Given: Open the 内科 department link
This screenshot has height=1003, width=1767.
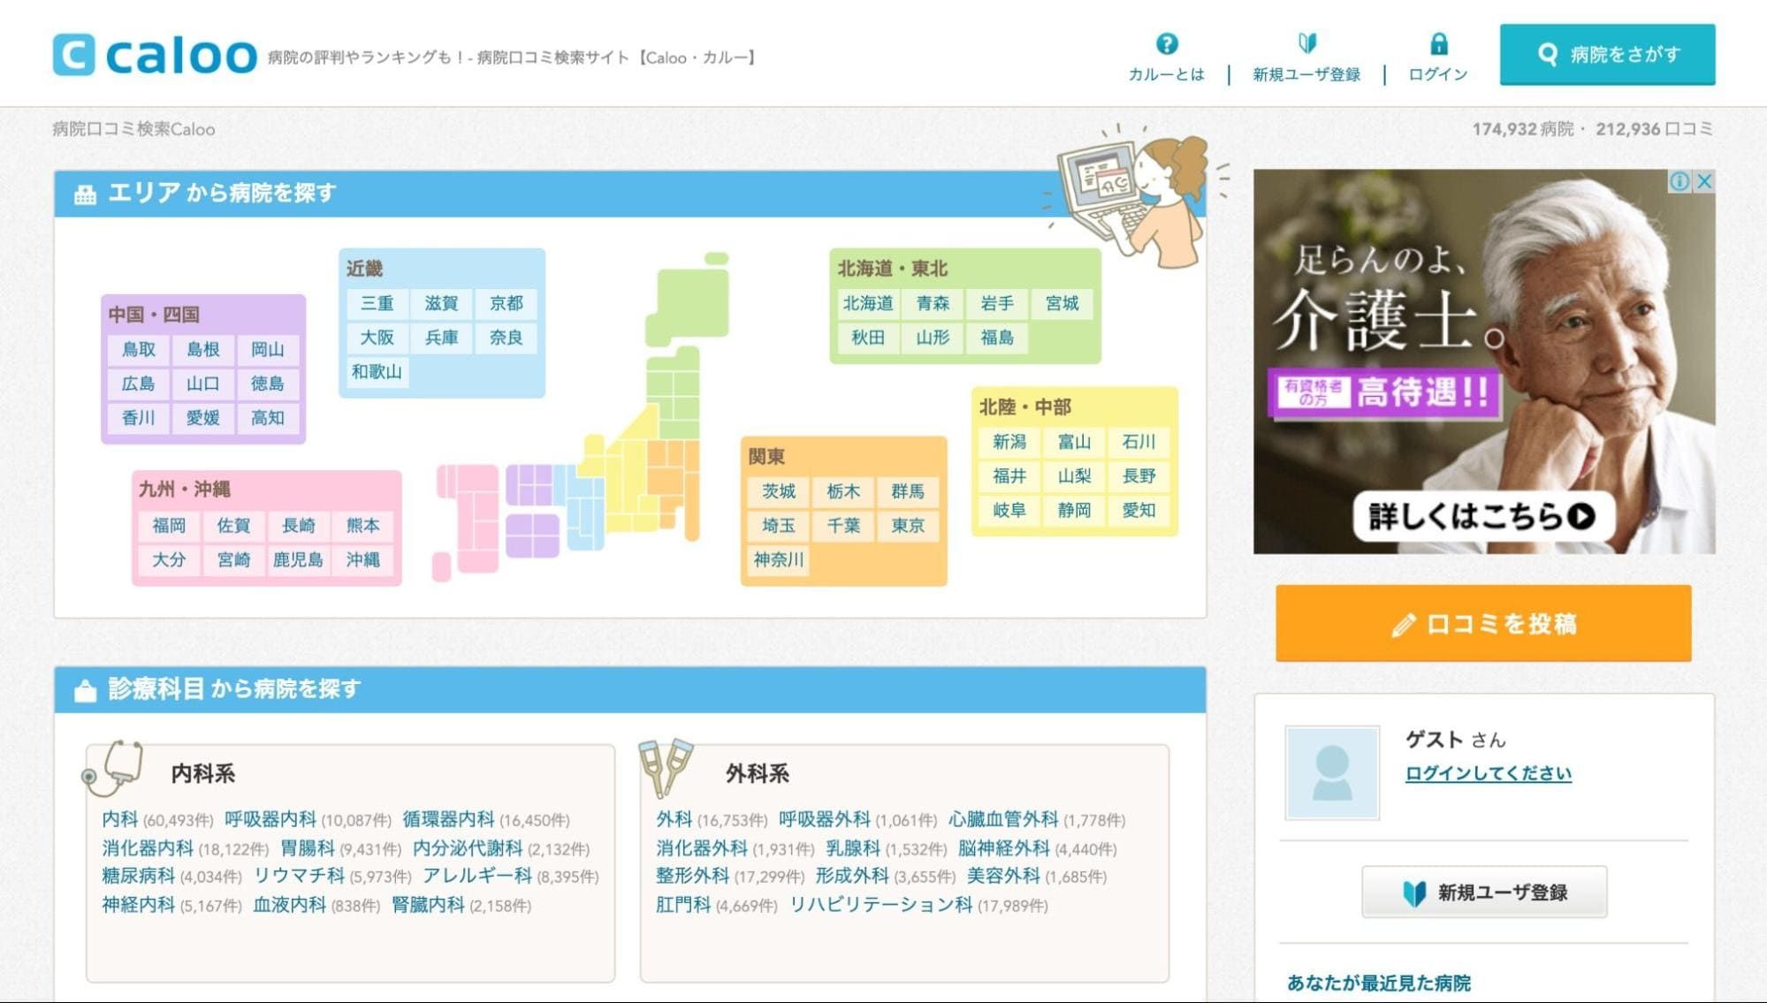Looking at the screenshot, I should pos(119,819).
